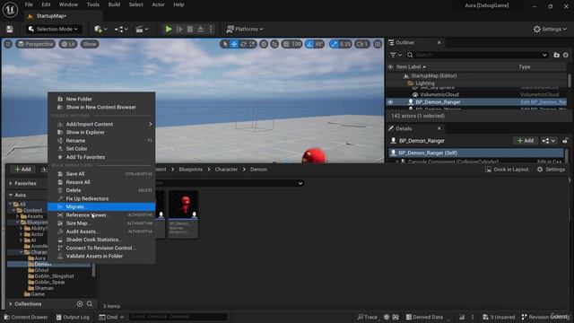Close the Outliner panel tab
Viewport: 574px width, 323px height.
[x=439, y=42]
